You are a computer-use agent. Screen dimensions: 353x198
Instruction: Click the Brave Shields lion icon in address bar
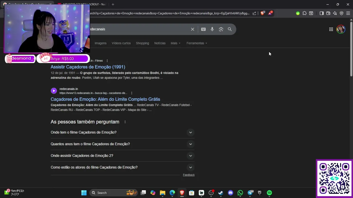(262, 13)
